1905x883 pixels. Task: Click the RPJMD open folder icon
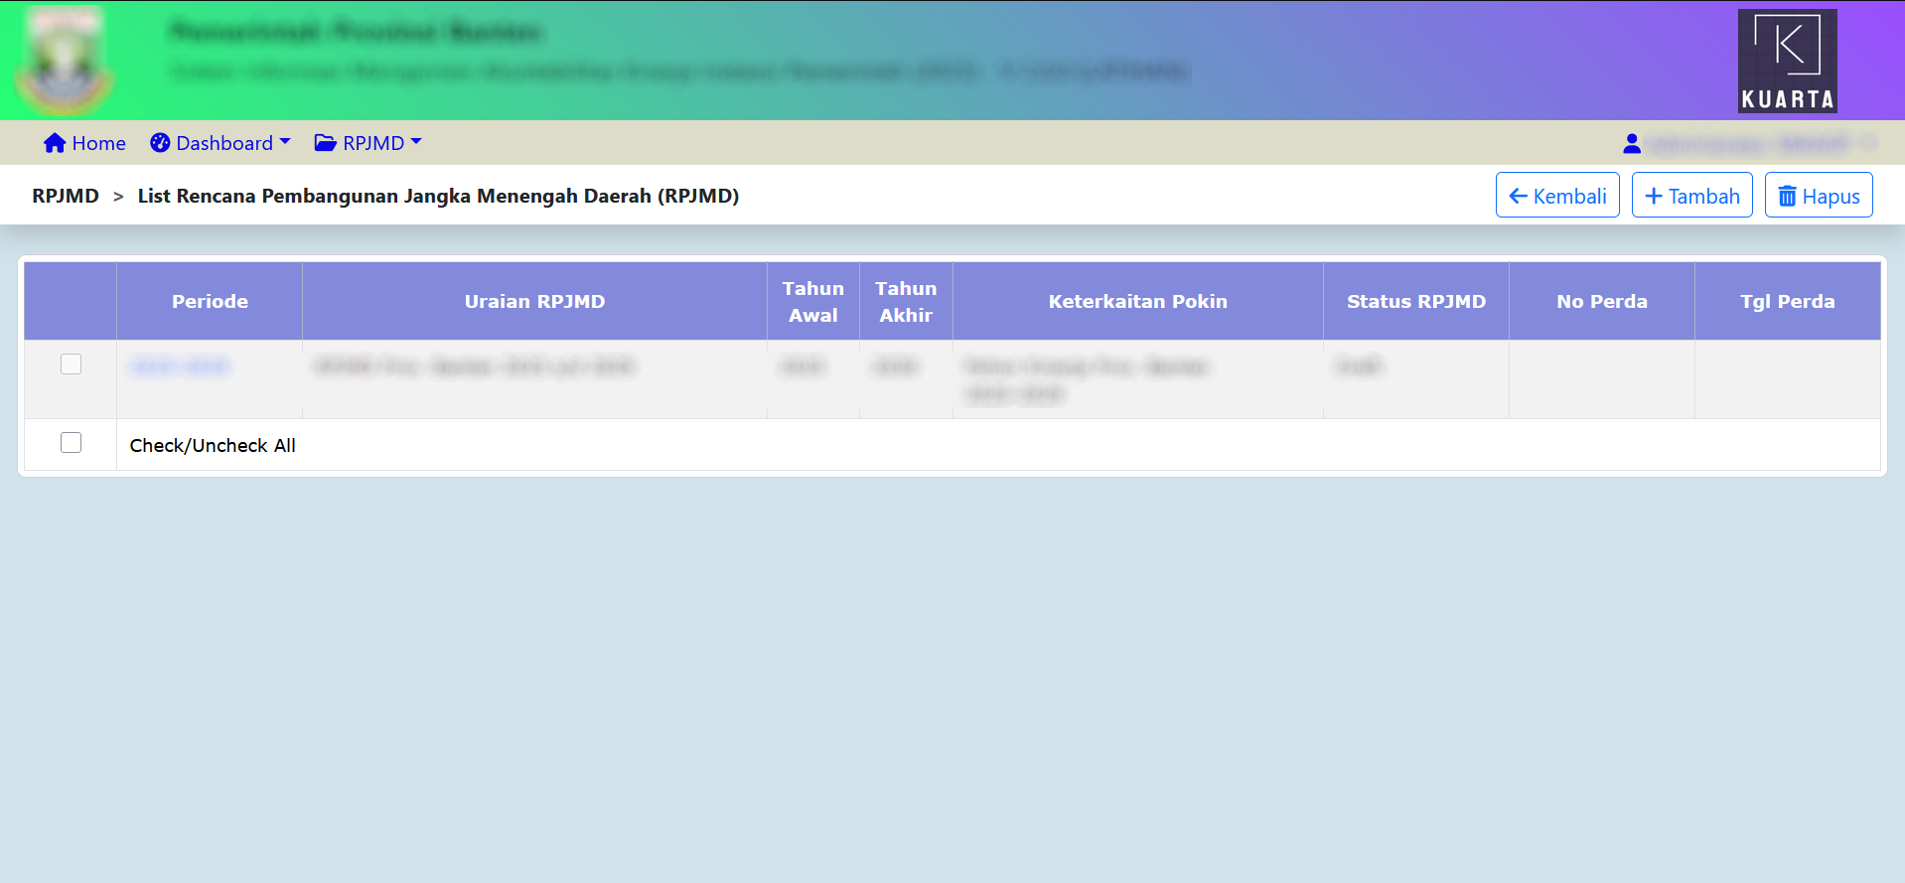(325, 143)
